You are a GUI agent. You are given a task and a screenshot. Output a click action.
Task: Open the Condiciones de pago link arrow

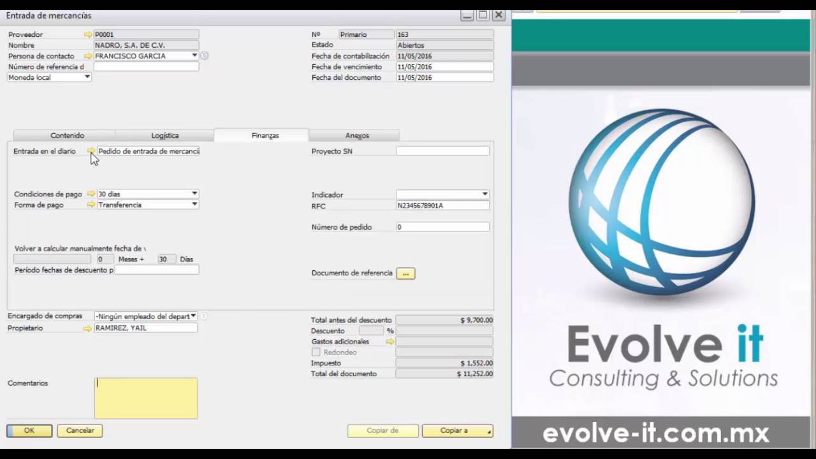coord(91,194)
